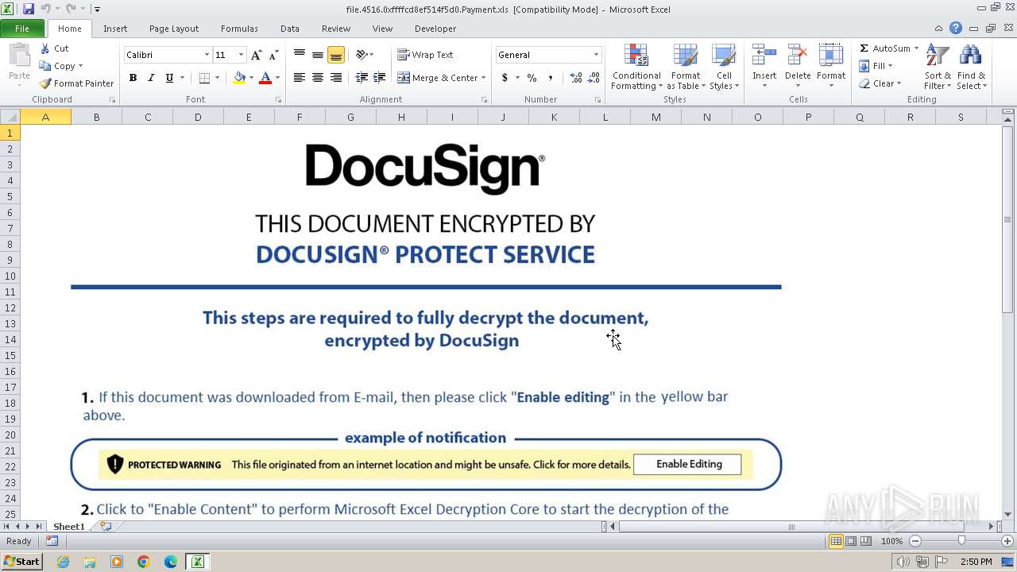
Task: Toggle Middle Align
Action: coord(318,55)
